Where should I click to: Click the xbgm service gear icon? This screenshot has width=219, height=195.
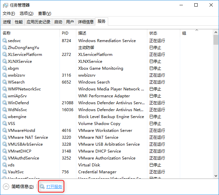[5, 68]
